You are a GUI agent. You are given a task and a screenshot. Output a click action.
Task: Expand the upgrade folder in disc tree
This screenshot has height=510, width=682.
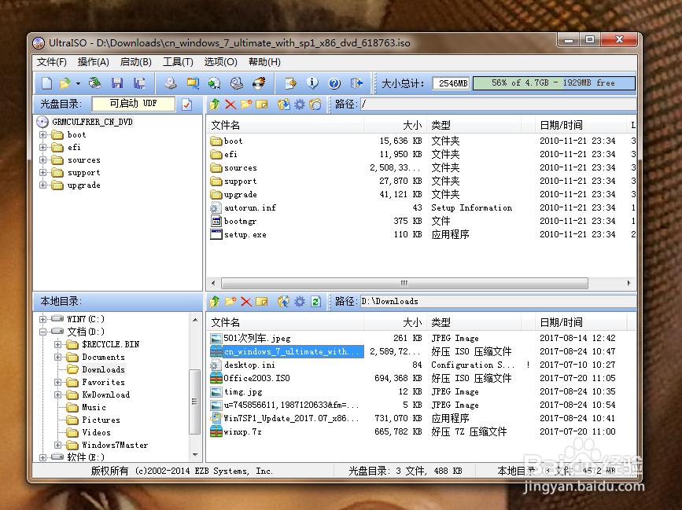[42, 185]
